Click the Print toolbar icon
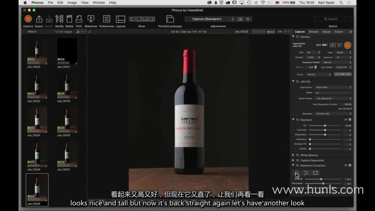 click(x=79, y=19)
